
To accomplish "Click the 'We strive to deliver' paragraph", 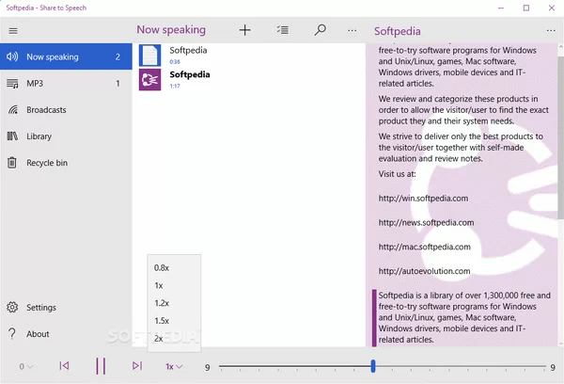I will click(x=461, y=148).
